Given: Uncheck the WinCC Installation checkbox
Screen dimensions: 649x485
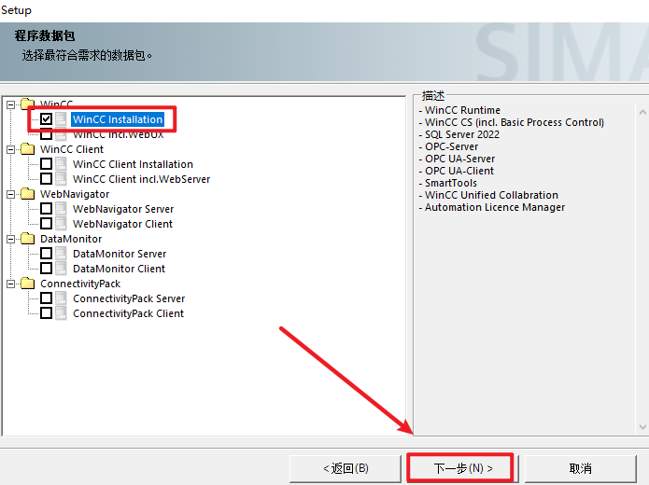Looking at the screenshot, I should point(46,119).
